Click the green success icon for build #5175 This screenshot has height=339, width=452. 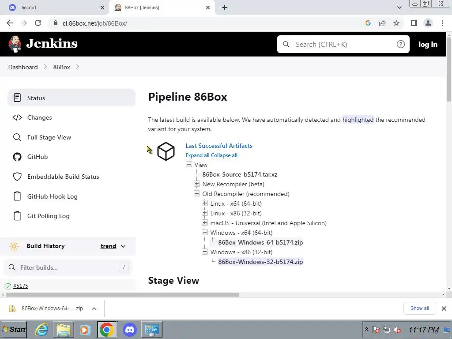(8, 286)
